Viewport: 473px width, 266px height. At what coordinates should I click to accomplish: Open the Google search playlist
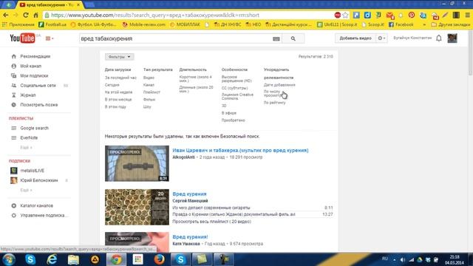(34, 128)
